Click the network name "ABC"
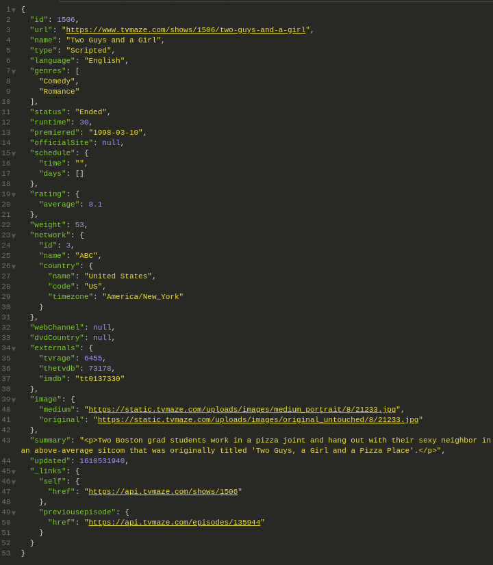The height and width of the screenshot is (565, 493). [x=86, y=256]
